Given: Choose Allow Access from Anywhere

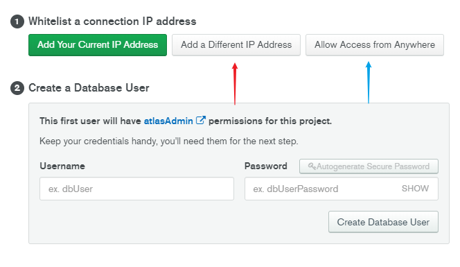Looking at the screenshot, I should [375, 45].
